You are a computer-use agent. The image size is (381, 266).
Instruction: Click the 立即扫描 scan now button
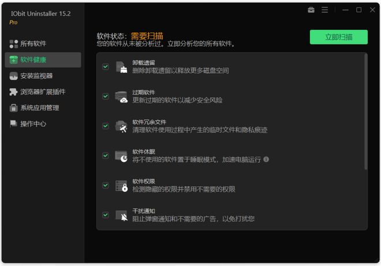click(338, 37)
